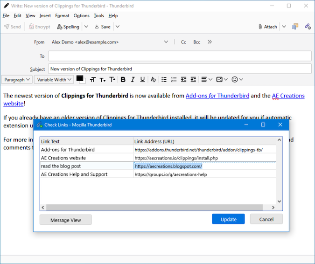
Task: Run the Spelling check
Action: pos(68,27)
